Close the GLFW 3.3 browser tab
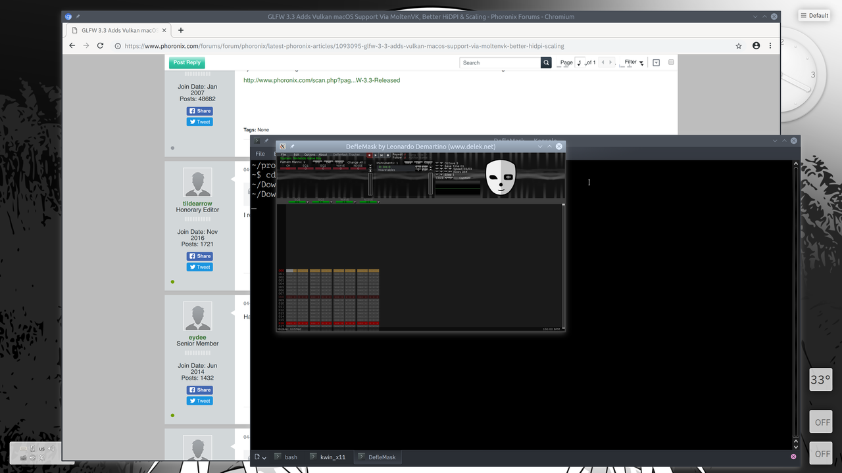Viewport: 842px width, 473px height. 164,30
